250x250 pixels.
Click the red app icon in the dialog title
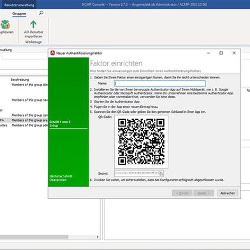click(x=52, y=53)
